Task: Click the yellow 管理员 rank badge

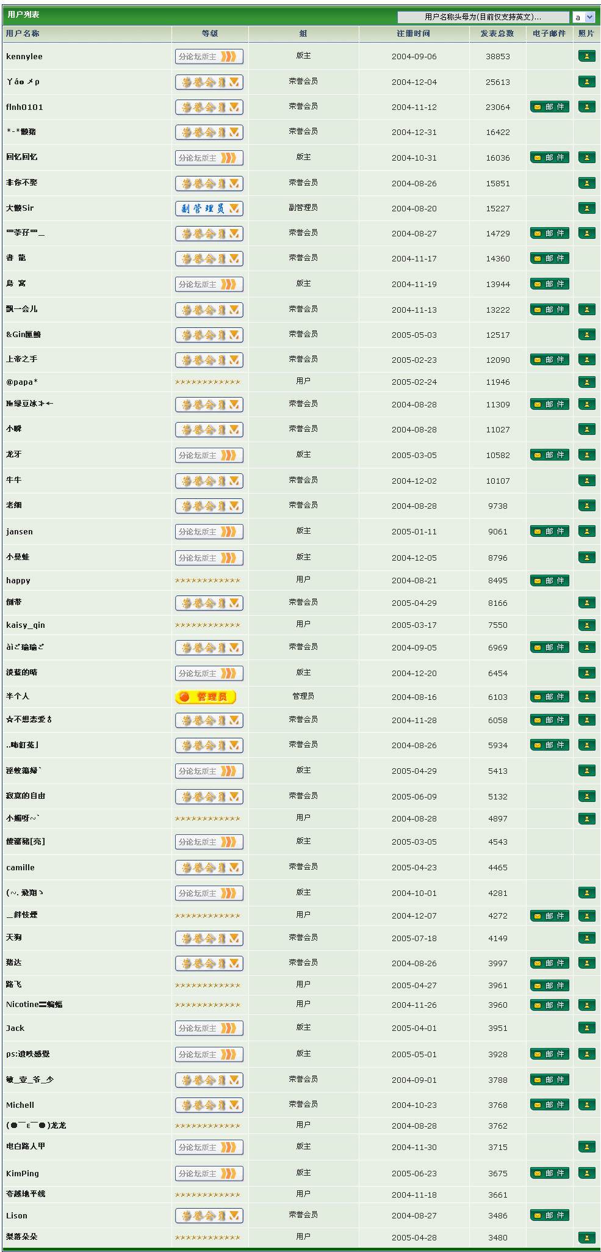Action: [206, 697]
